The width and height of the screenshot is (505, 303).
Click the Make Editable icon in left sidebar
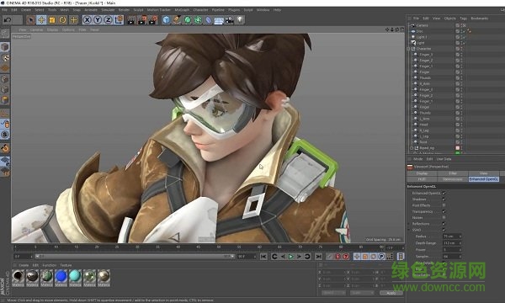point(5,34)
